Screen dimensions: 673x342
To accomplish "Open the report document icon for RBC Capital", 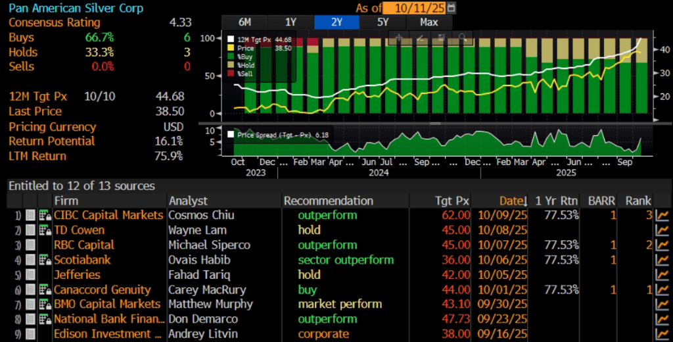I will pyautogui.click(x=30, y=245).
